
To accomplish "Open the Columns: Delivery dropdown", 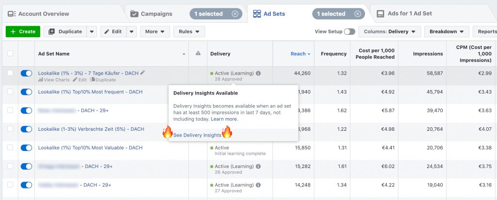I will click(389, 31).
